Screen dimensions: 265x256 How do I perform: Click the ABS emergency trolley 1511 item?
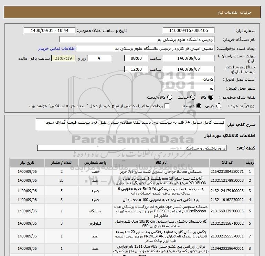coord(161,248)
